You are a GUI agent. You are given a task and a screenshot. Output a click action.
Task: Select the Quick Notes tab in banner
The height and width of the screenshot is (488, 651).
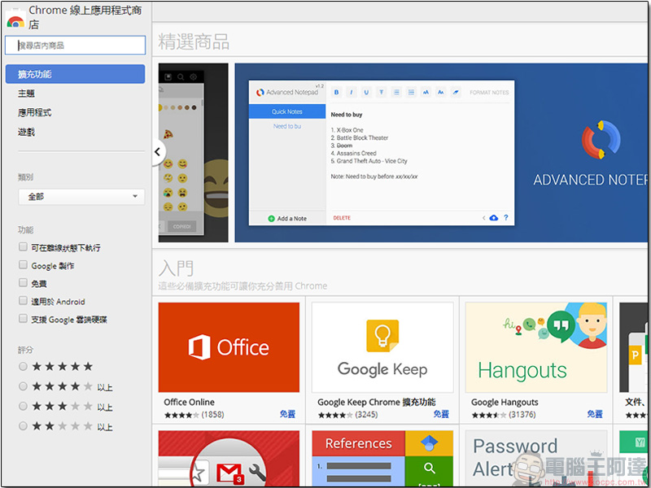[x=287, y=111]
